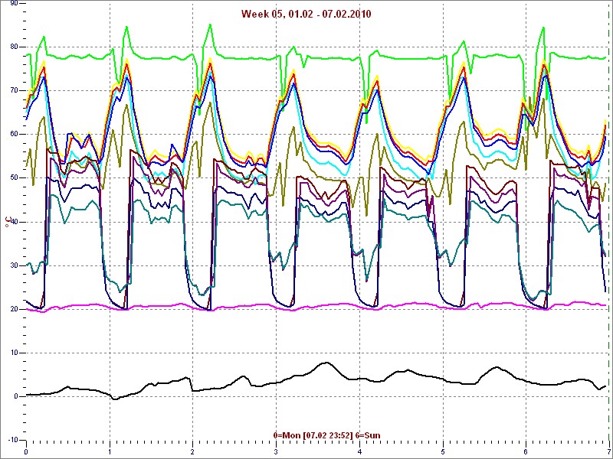Click the 20 tick label on the y-axis
Image resolution: width=613 pixels, height=459 pixels.
(12, 309)
